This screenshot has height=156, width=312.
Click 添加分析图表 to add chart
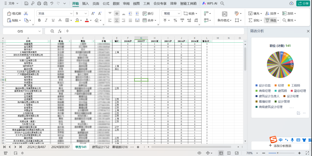(280, 146)
